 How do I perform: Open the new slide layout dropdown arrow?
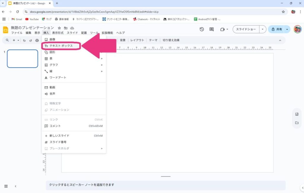18,40
